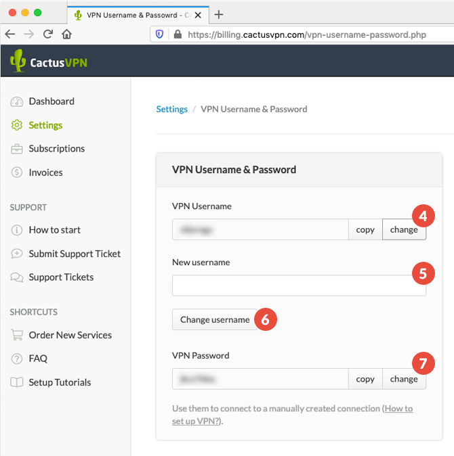454x456 pixels.
Task: Open Setup Tutorials
Action: [x=60, y=382]
